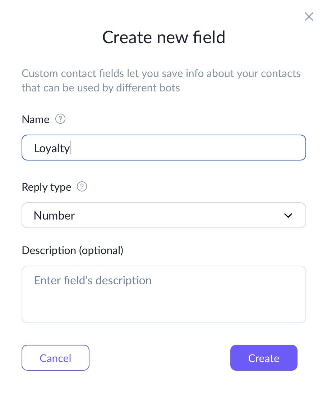Click the Reply type help icon
327x393 pixels.
(x=82, y=187)
